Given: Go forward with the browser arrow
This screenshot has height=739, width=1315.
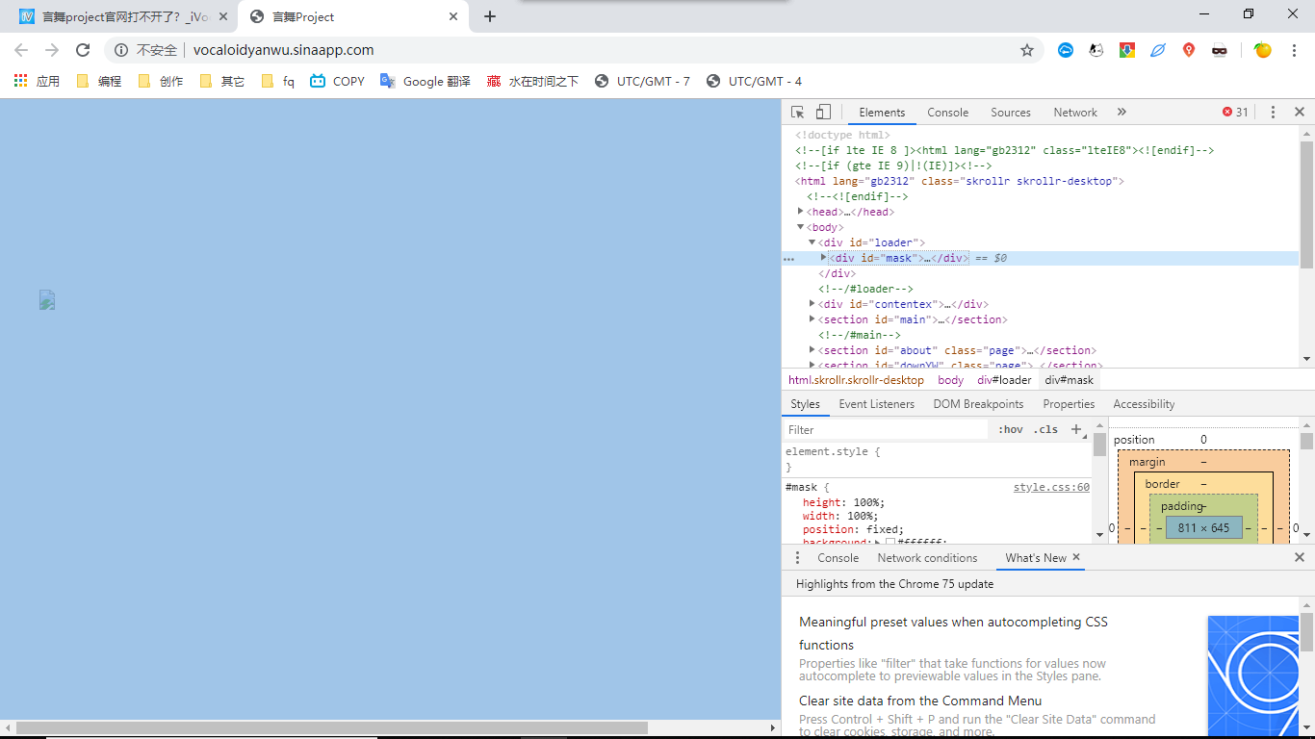Looking at the screenshot, I should click(52, 50).
